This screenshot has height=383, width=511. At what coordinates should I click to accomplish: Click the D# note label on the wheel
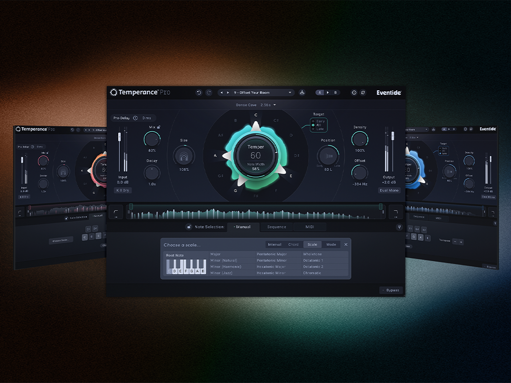pos(296,156)
